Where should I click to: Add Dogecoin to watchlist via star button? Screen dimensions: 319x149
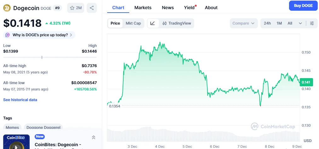[76, 8]
